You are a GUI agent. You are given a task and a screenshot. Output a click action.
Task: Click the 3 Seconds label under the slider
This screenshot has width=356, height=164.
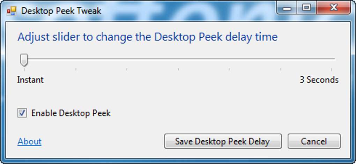319,80
